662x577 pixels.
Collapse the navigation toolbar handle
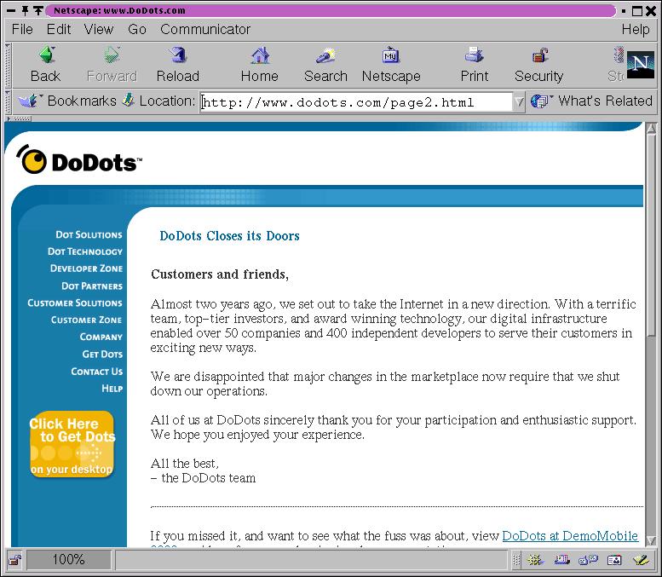(x=8, y=65)
